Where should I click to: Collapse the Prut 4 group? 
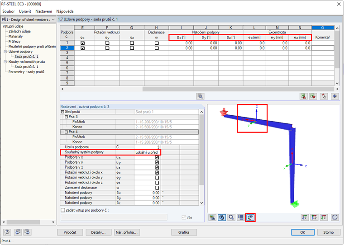[66, 132]
